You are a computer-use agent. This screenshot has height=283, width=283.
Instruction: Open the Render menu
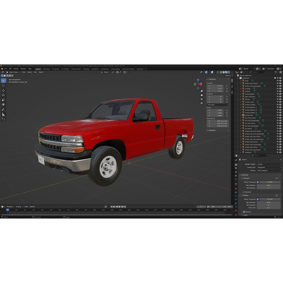pos(16,69)
